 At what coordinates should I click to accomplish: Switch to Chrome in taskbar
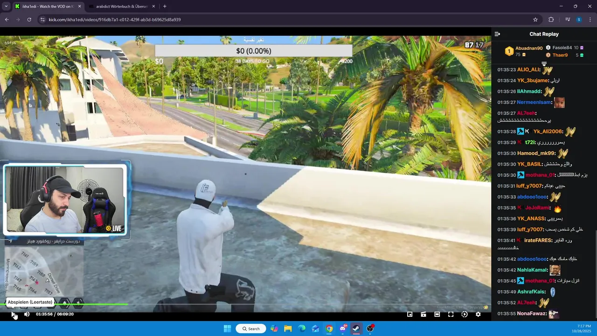pyautogui.click(x=329, y=329)
